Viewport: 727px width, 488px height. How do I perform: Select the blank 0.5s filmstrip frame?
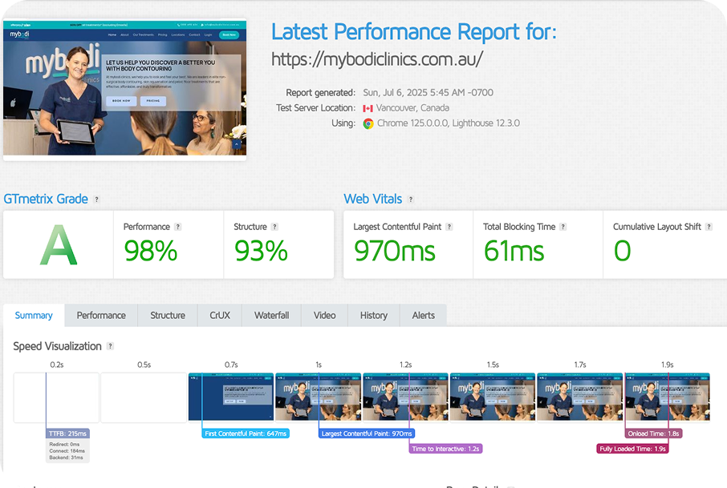pyautogui.click(x=144, y=397)
